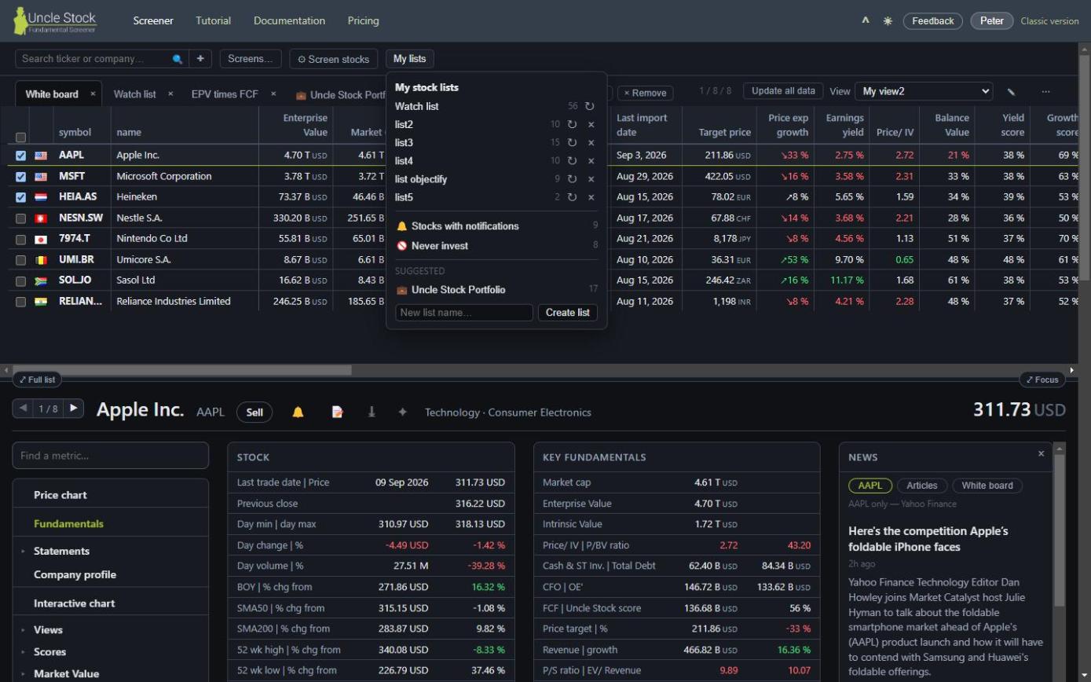Click the New list name input field

click(x=464, y=313)
